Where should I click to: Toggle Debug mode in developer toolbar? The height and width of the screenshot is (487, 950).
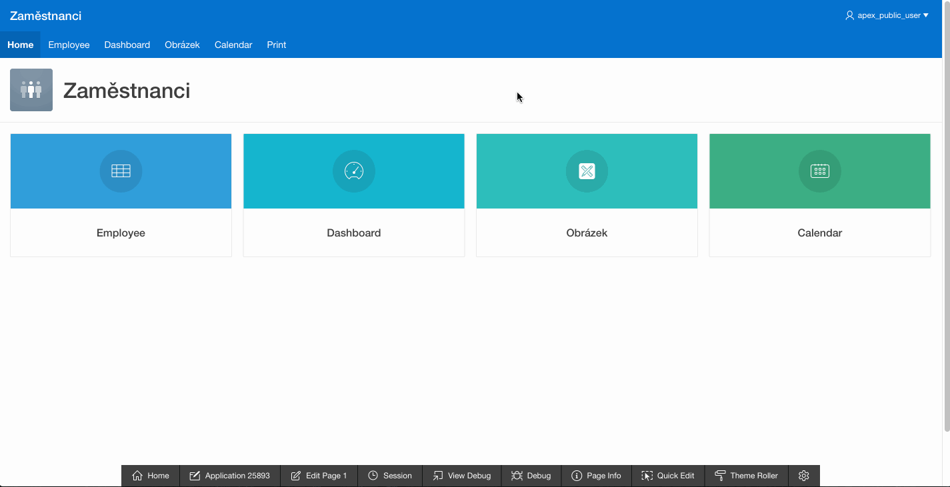tap(531, 476)
